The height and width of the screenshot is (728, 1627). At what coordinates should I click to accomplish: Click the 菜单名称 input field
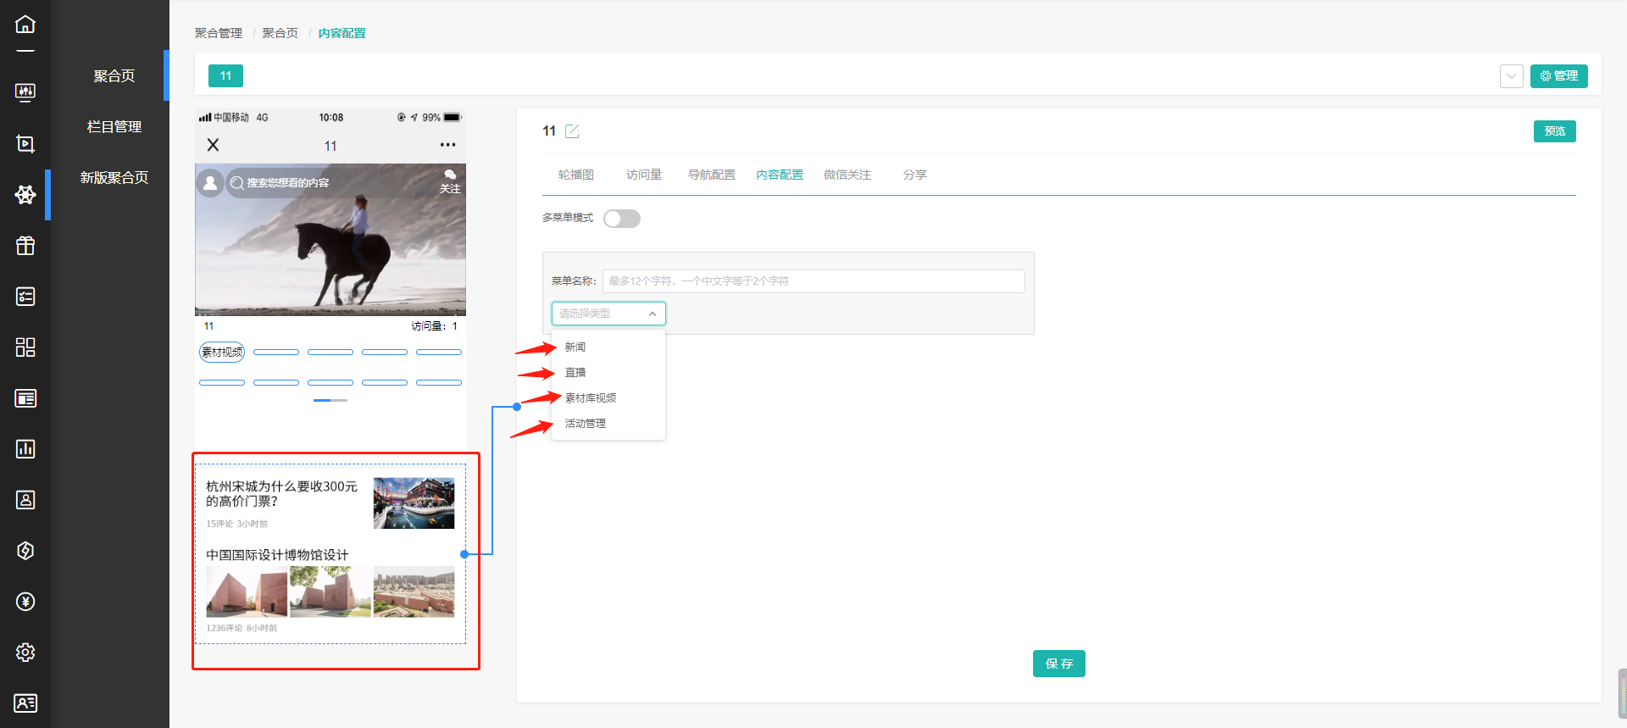coord(813,281)
